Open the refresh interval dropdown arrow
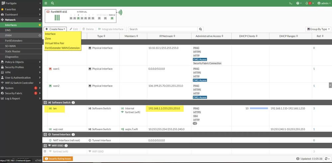 pyautogui.click(x=329, y=159)
